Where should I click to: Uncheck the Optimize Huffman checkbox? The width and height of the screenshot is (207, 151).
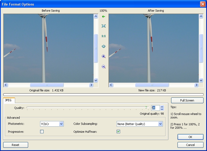119,131
